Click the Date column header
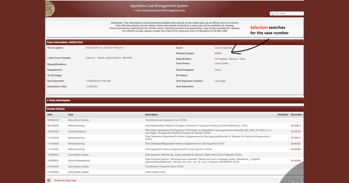 (x=50, y=114)
